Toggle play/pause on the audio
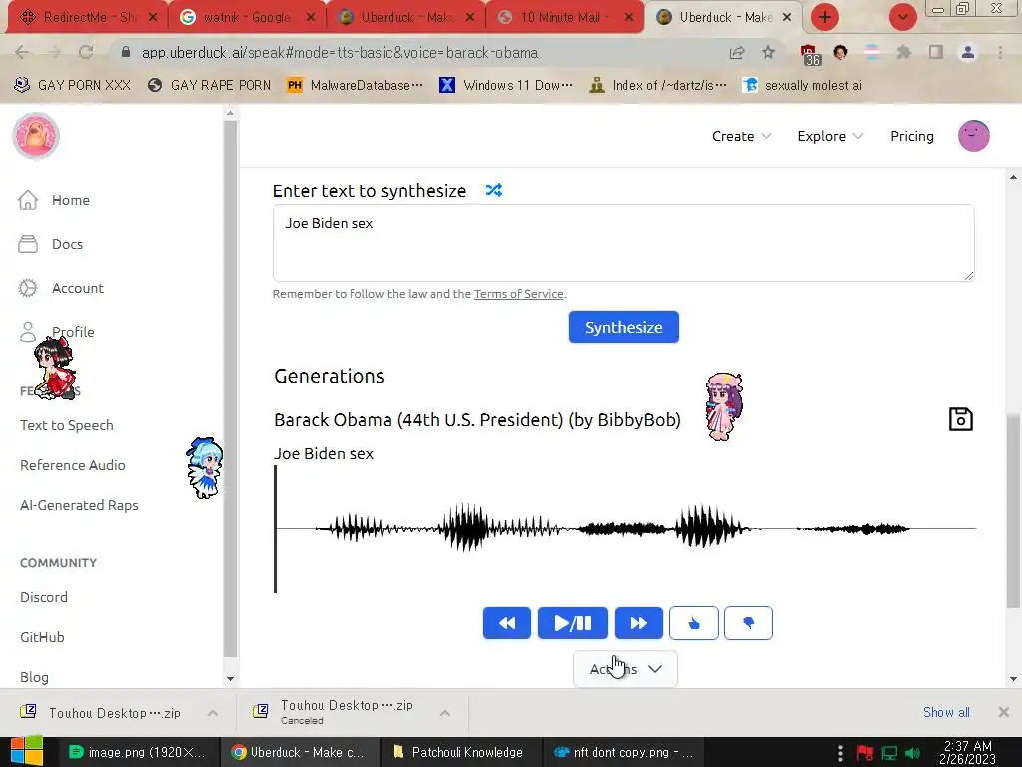This screenshot has height=767, width=1022. (x=572, y=623)
